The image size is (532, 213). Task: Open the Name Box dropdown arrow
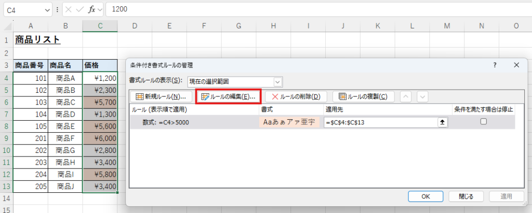[46, 9]
